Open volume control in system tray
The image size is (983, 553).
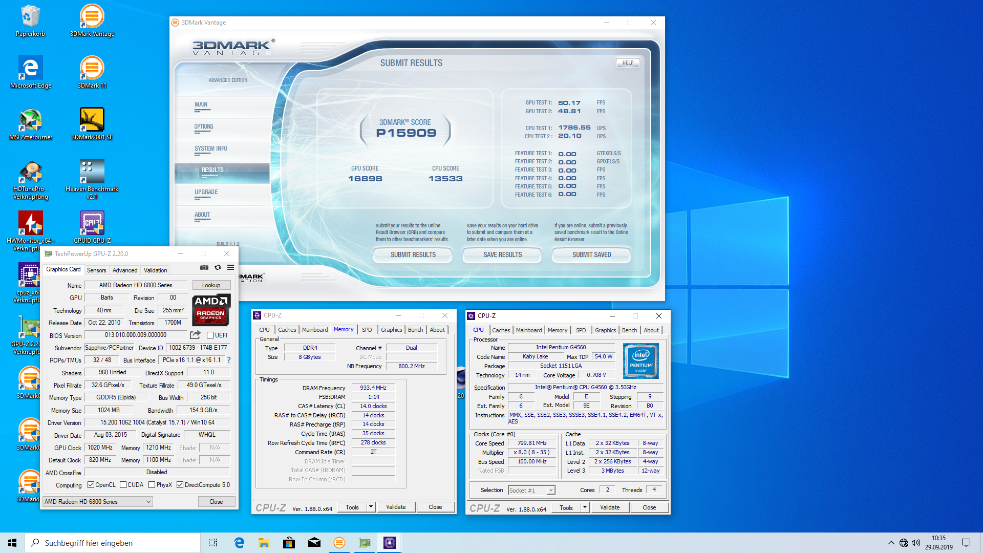(x=916, y=543)
